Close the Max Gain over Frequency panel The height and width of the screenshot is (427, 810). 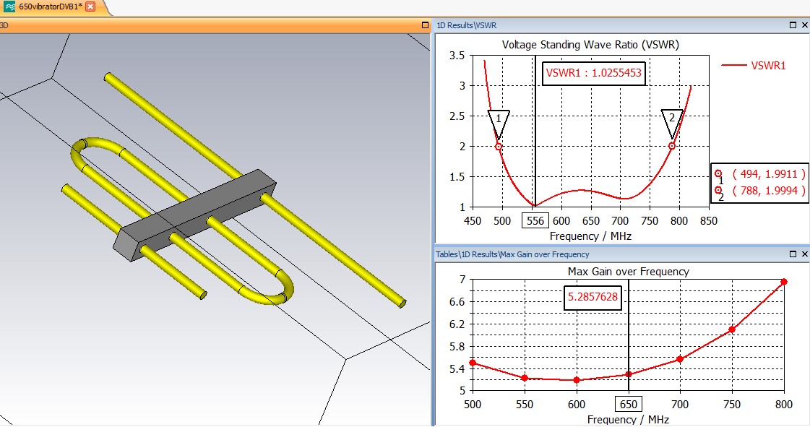click(x=804, y=254)
